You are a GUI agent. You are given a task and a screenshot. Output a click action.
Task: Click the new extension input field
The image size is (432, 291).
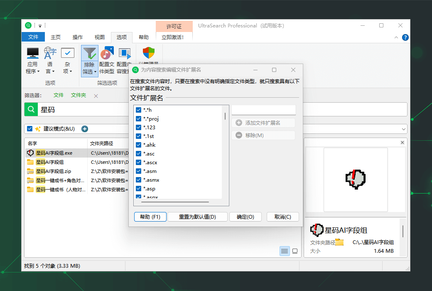tap(264, 110)
